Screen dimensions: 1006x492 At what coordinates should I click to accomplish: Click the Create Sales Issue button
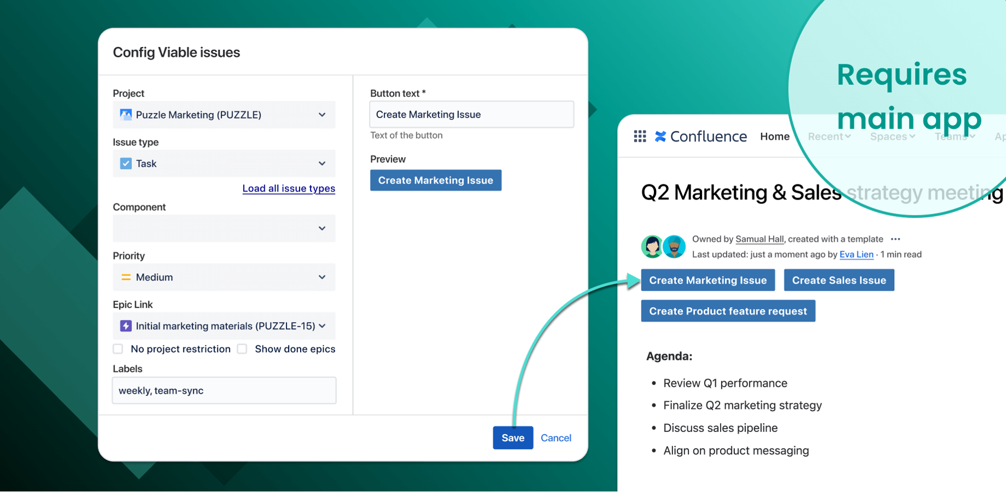pyautogui.click(x=838, y=280)
